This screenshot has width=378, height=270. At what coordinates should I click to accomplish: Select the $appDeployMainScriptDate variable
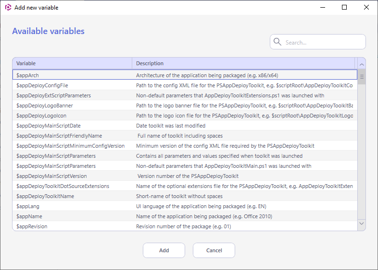click(x=49, y=126)
